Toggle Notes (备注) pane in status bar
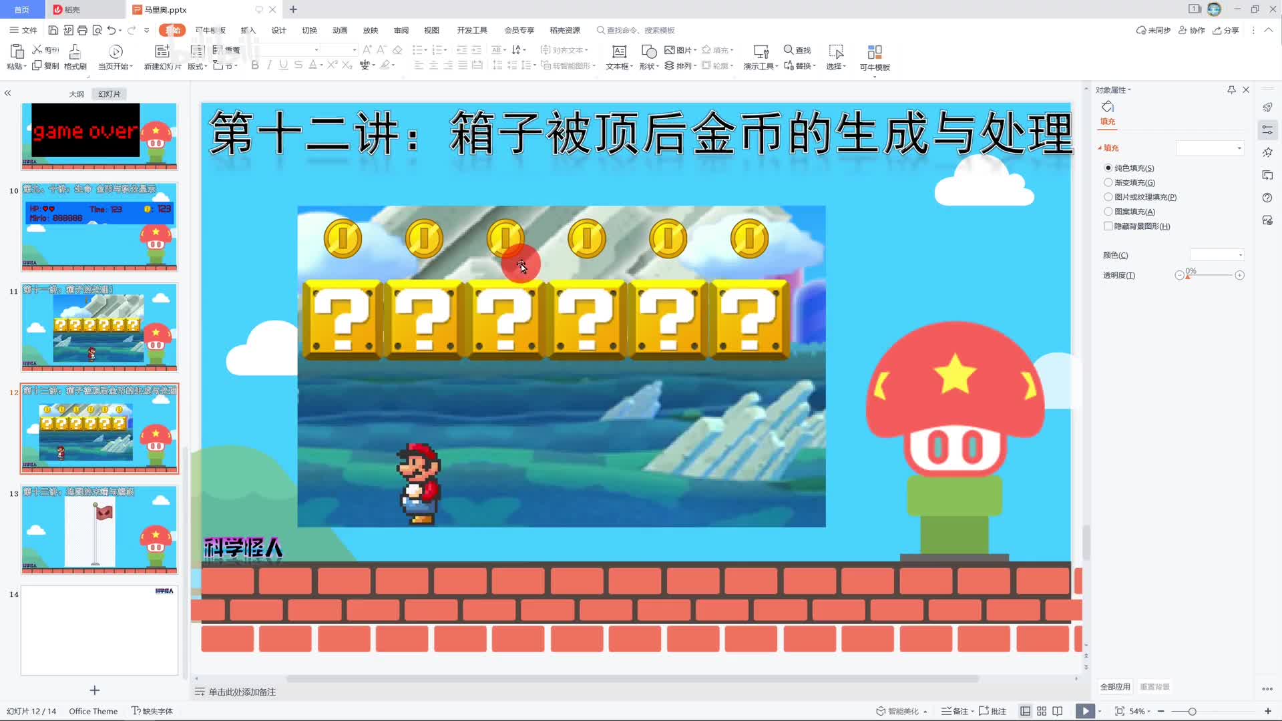1282x721 pixels. (956, 711)
